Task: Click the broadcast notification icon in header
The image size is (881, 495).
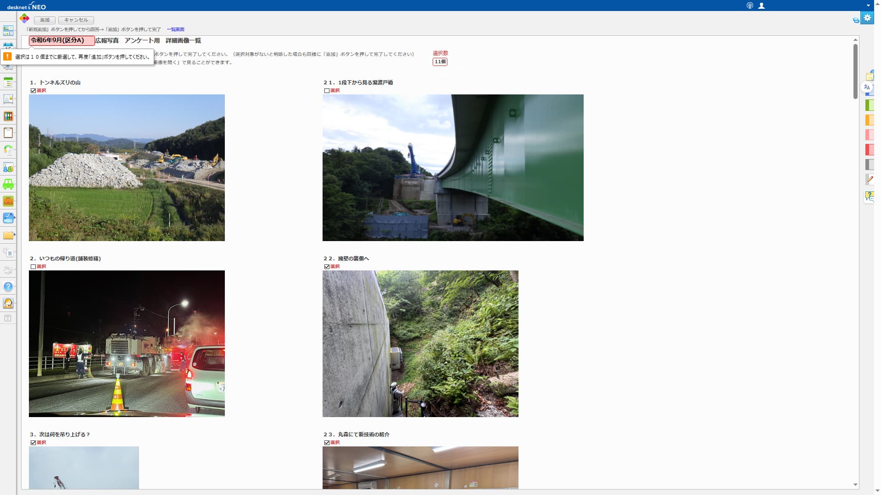Action: pyautogui.click(x=750, y=6)
